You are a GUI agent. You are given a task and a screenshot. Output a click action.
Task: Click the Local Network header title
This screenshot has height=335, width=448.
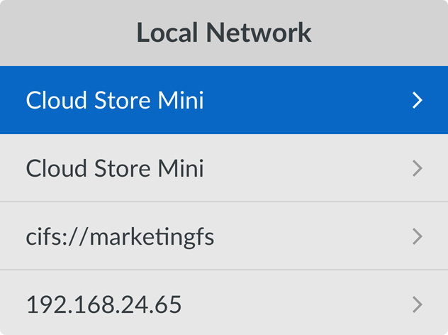pyautogui.click(x=224, y=33)
